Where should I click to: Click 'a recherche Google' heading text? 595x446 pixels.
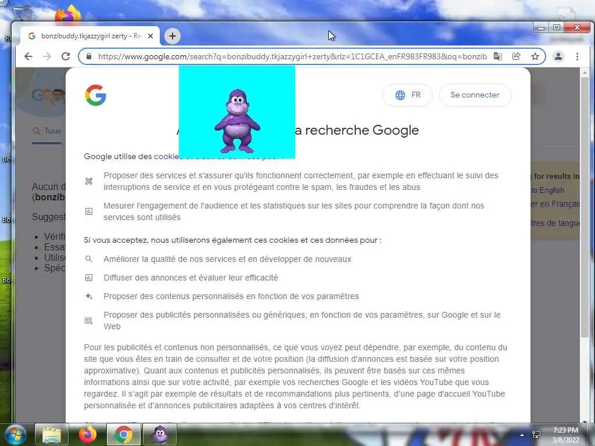(357, 130)
